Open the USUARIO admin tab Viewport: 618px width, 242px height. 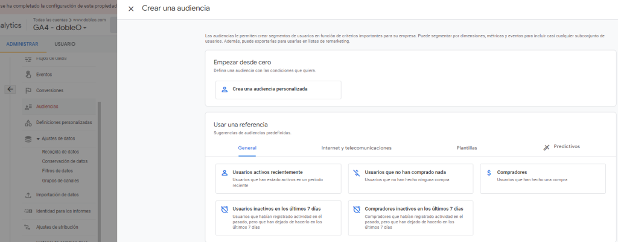point(65,44)
